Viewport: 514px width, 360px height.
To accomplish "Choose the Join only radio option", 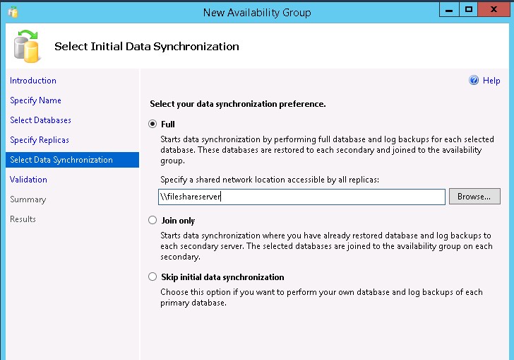I will 153,220.
